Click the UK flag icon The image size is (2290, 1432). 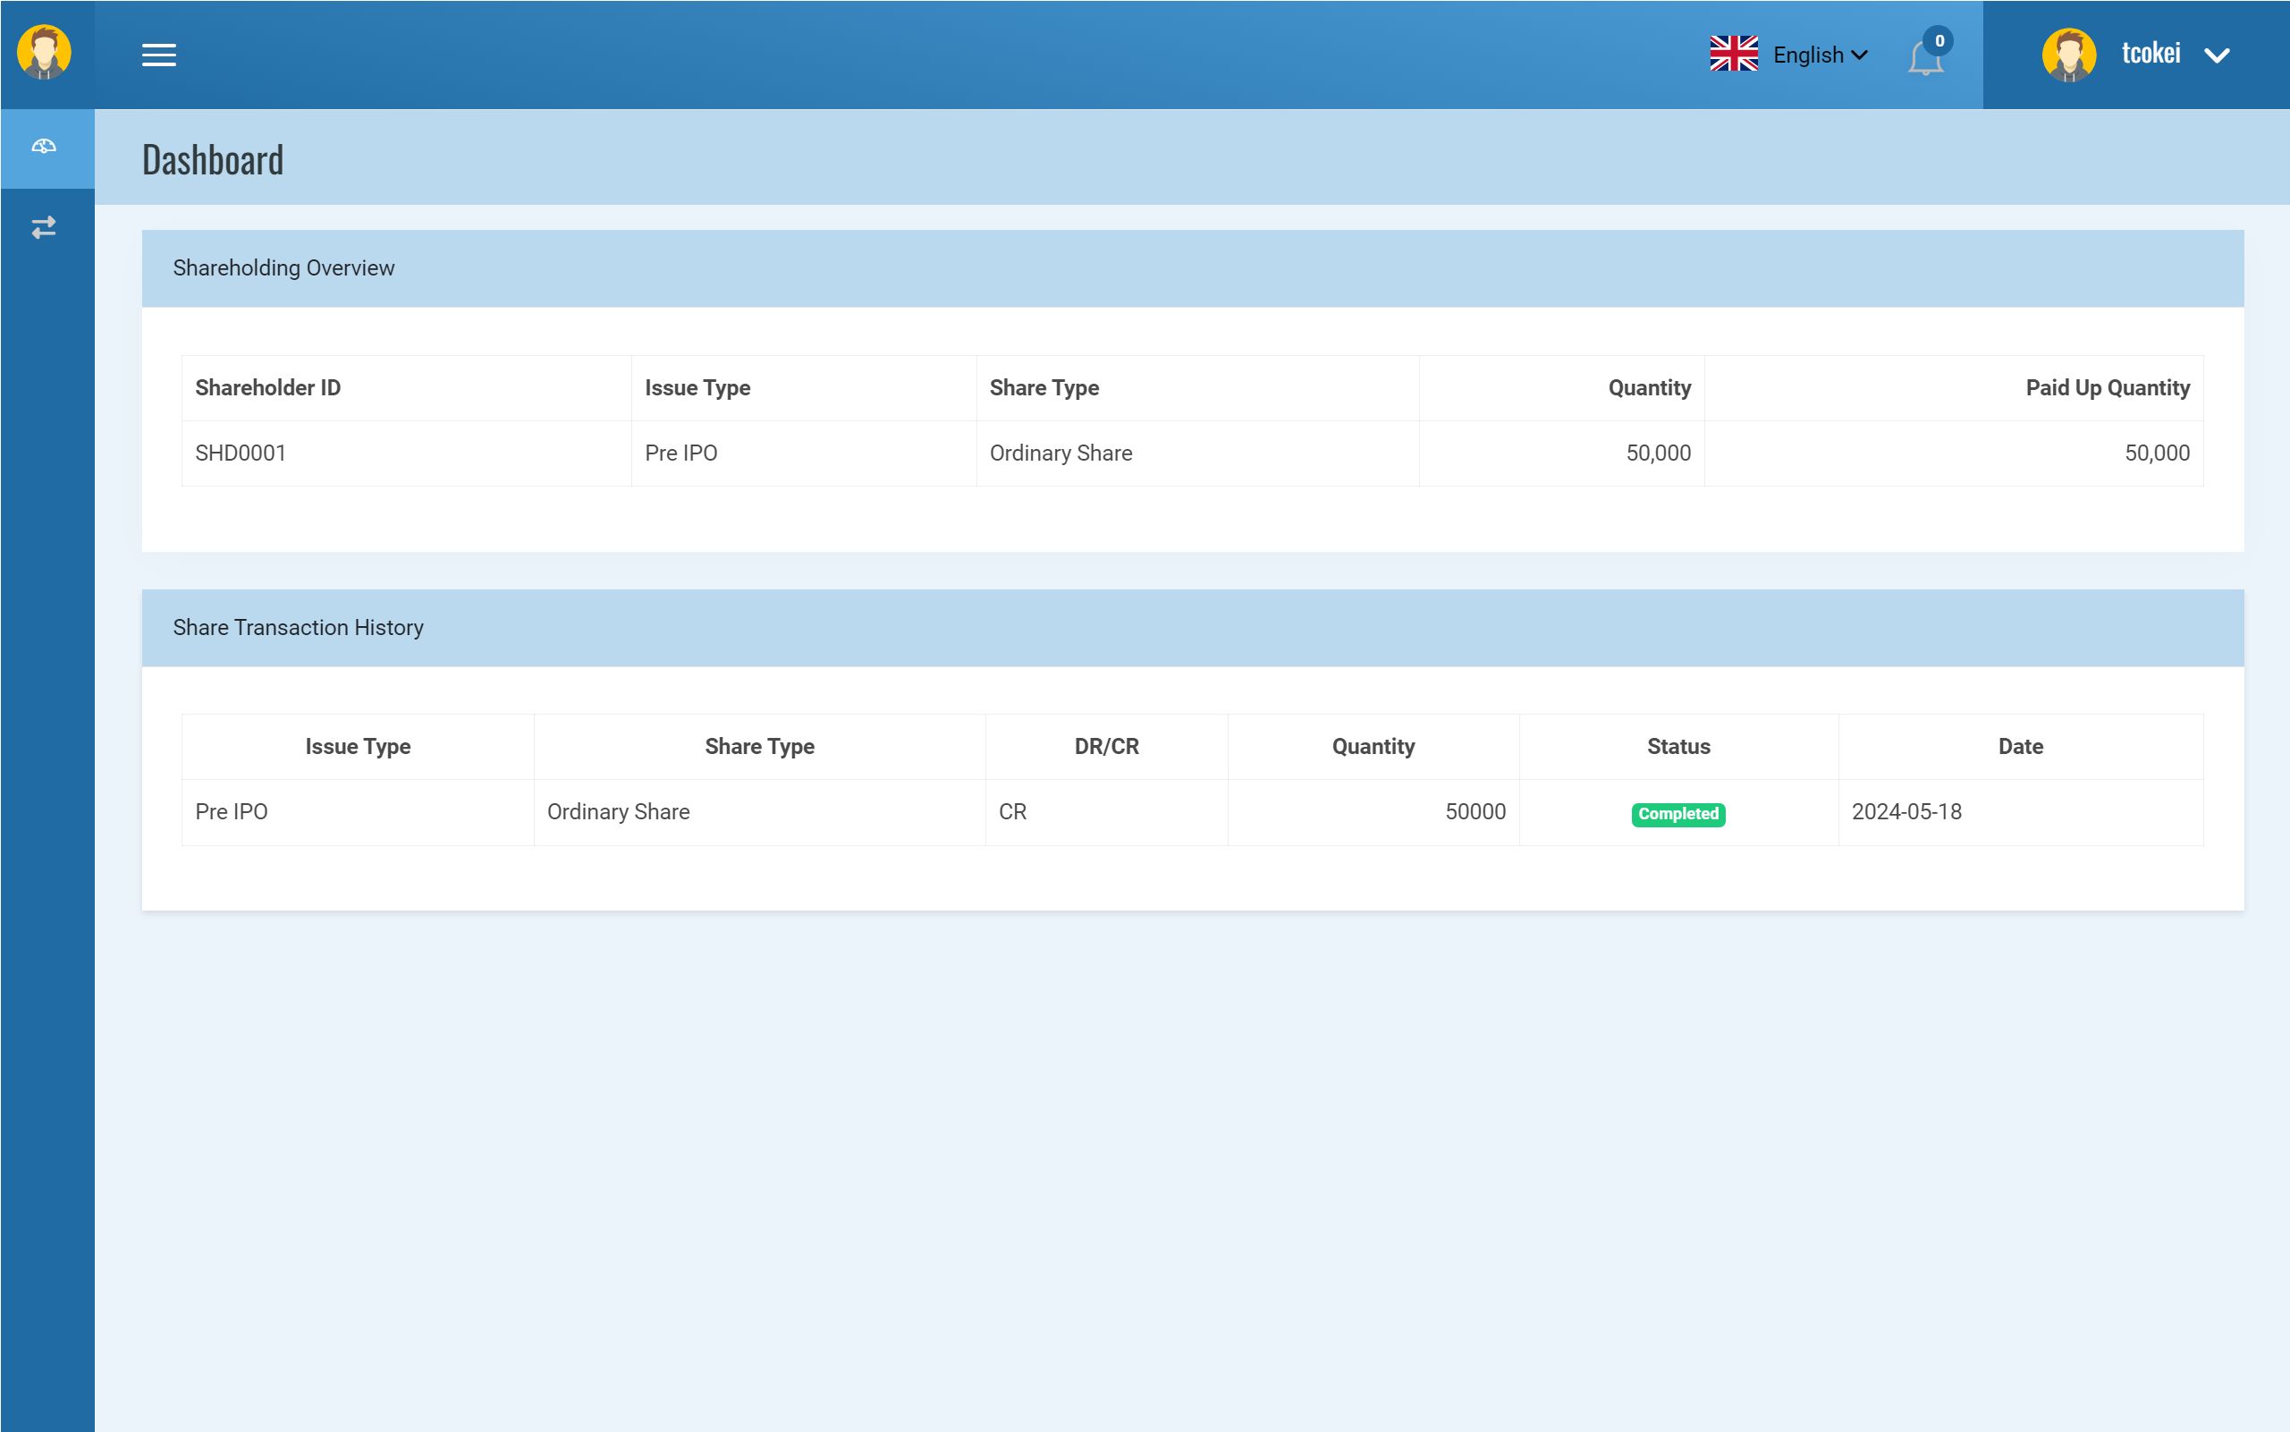click(x=1732, y=54)
